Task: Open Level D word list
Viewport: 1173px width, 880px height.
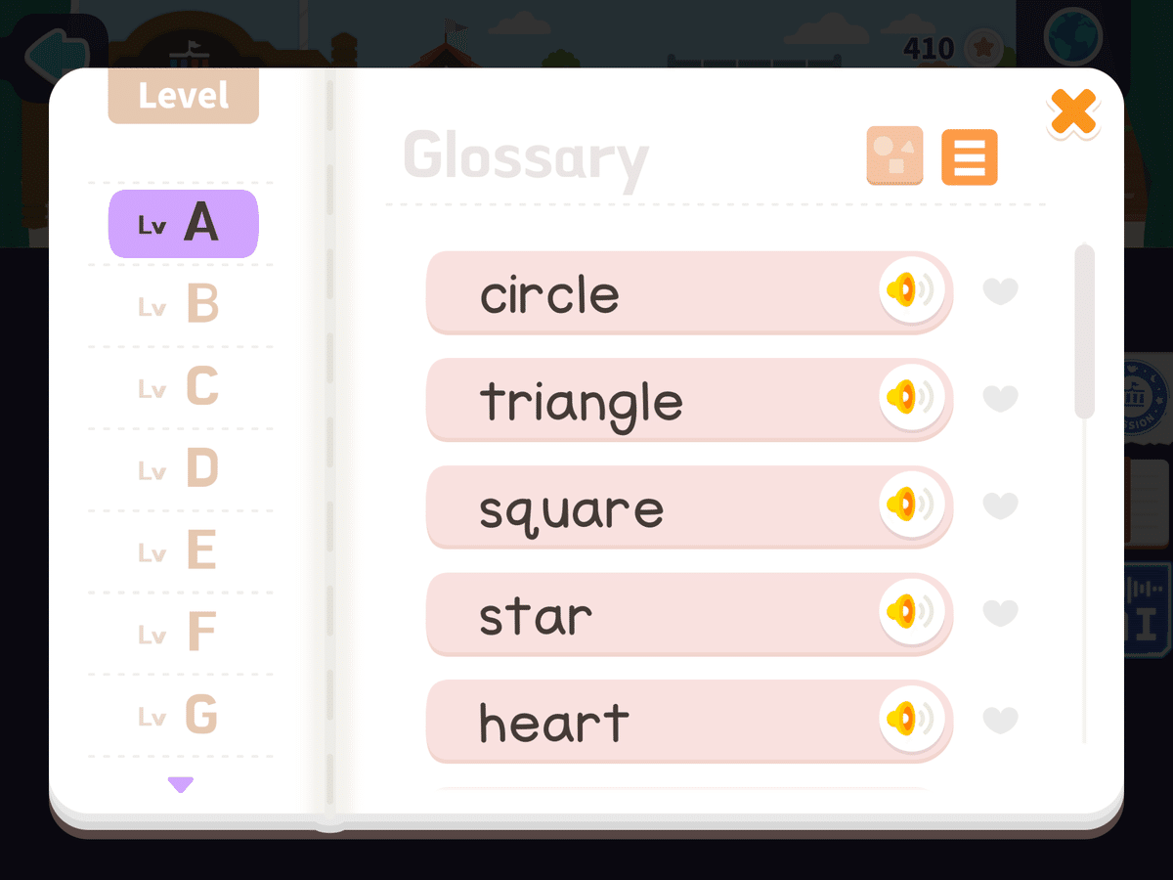Action: click(x=181, y=470)
